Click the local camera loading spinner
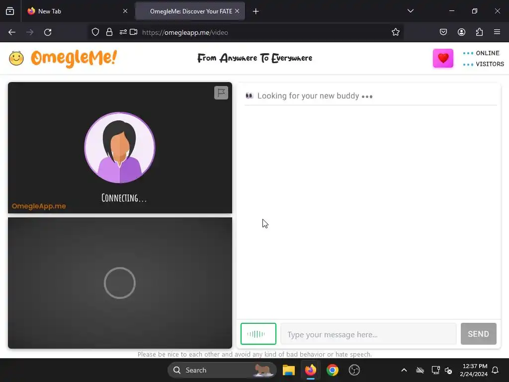 pyautogui.click(x=120, y=283)
